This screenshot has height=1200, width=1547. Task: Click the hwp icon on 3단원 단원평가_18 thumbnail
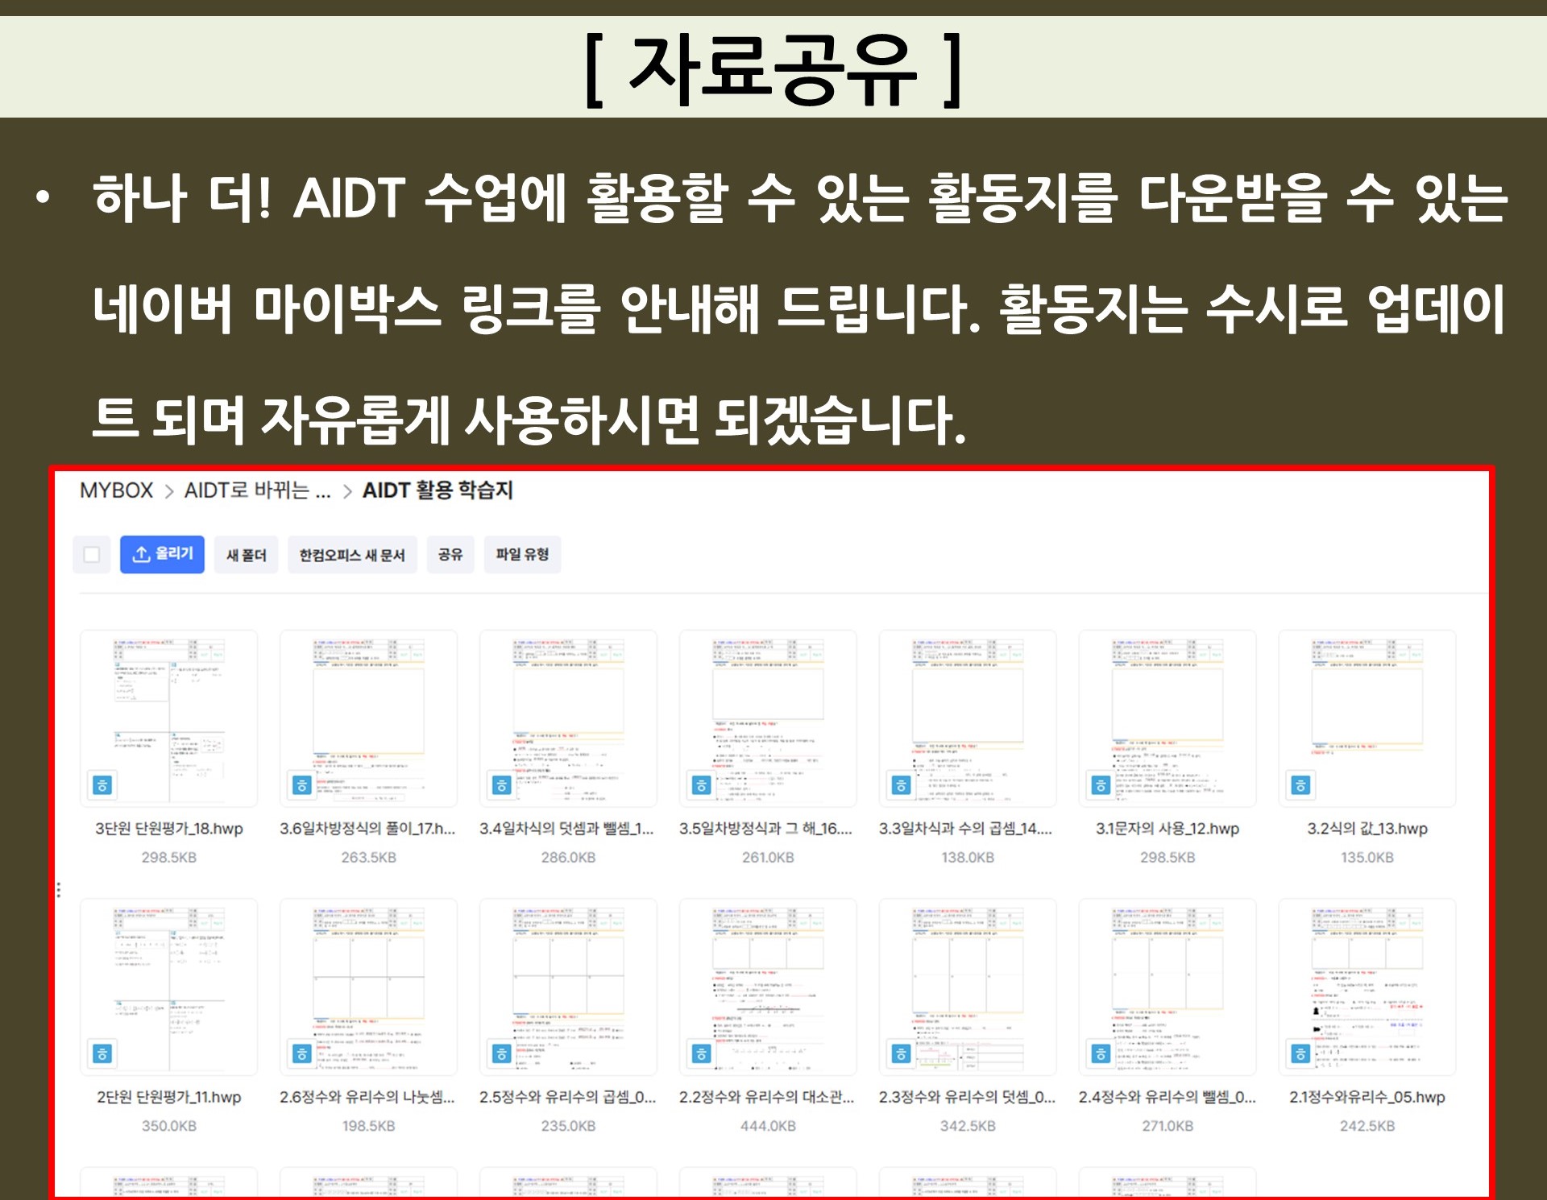[102, 785]
